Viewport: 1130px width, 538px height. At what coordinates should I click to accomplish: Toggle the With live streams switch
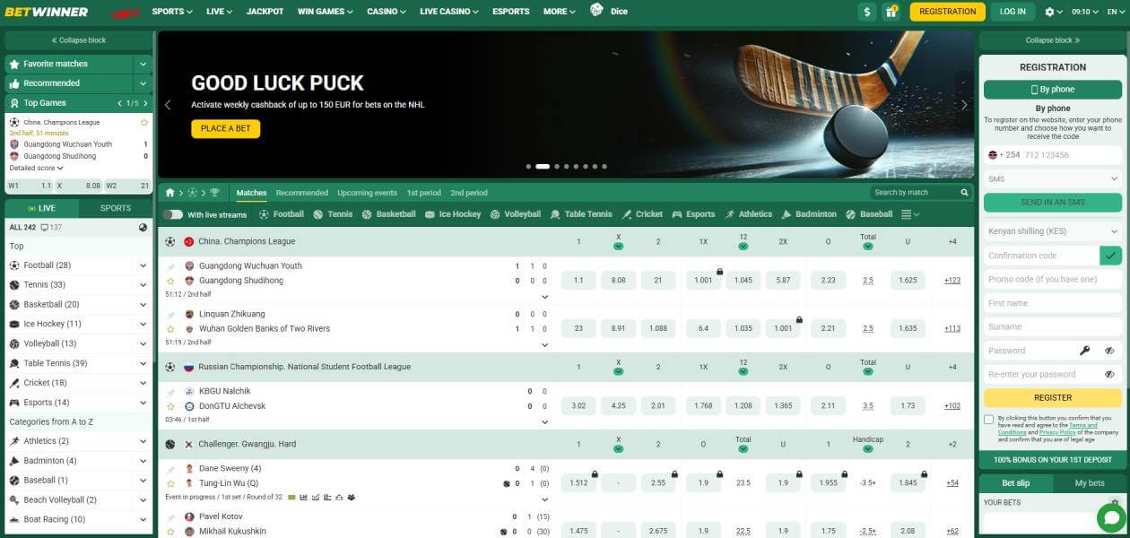click(x=172, y=214)
